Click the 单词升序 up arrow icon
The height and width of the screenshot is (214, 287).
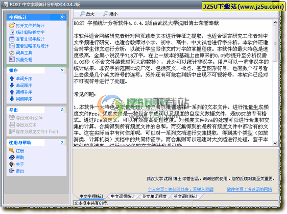point(12,78)
